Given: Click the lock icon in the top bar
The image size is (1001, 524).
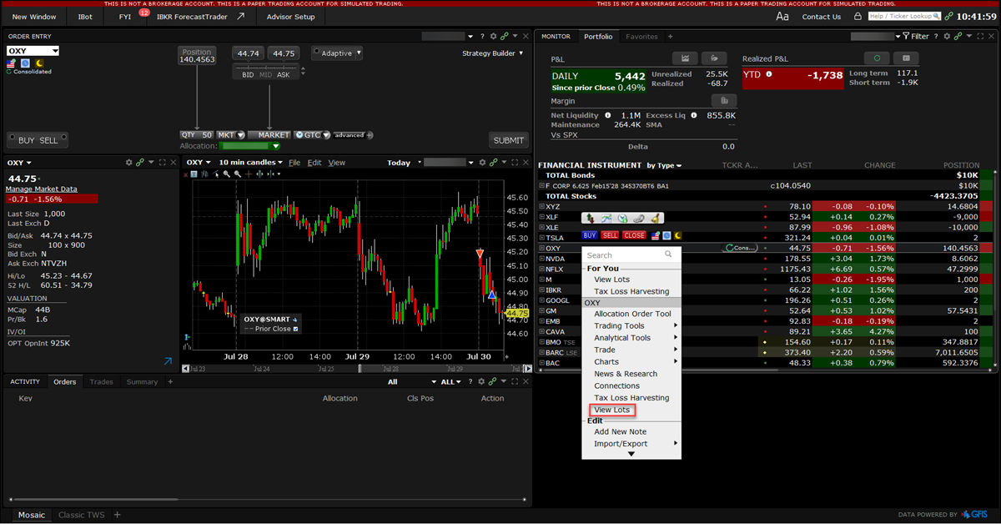Looking at the screenshot, I should point(858,17).
